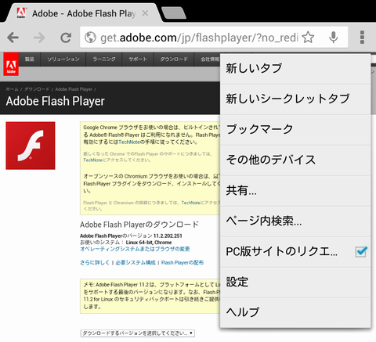Click the さらに詳しく link
Image resolution: width=376 pixels, height=342 pixels.
click(95, 263)
